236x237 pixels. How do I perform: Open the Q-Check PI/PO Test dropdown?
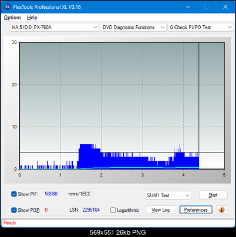coord(200,28)
